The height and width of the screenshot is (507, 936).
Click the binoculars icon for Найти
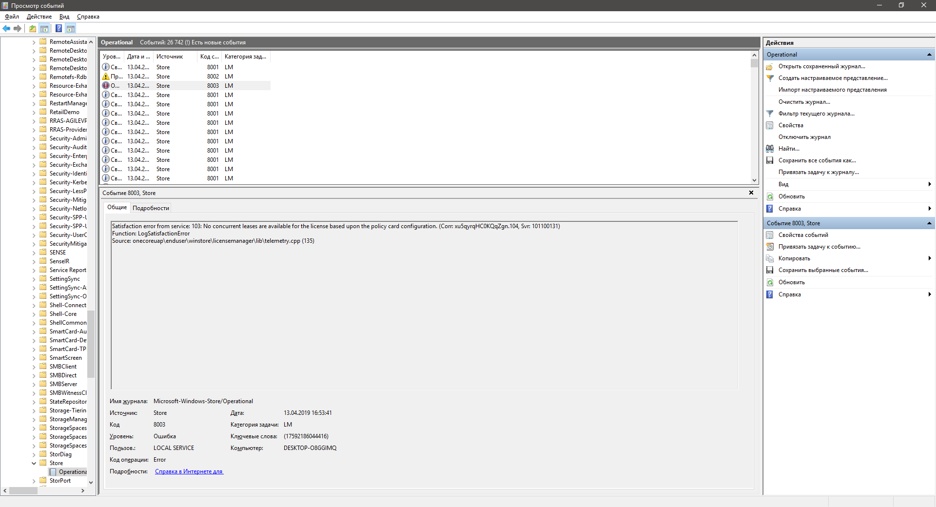coord(770,149)
